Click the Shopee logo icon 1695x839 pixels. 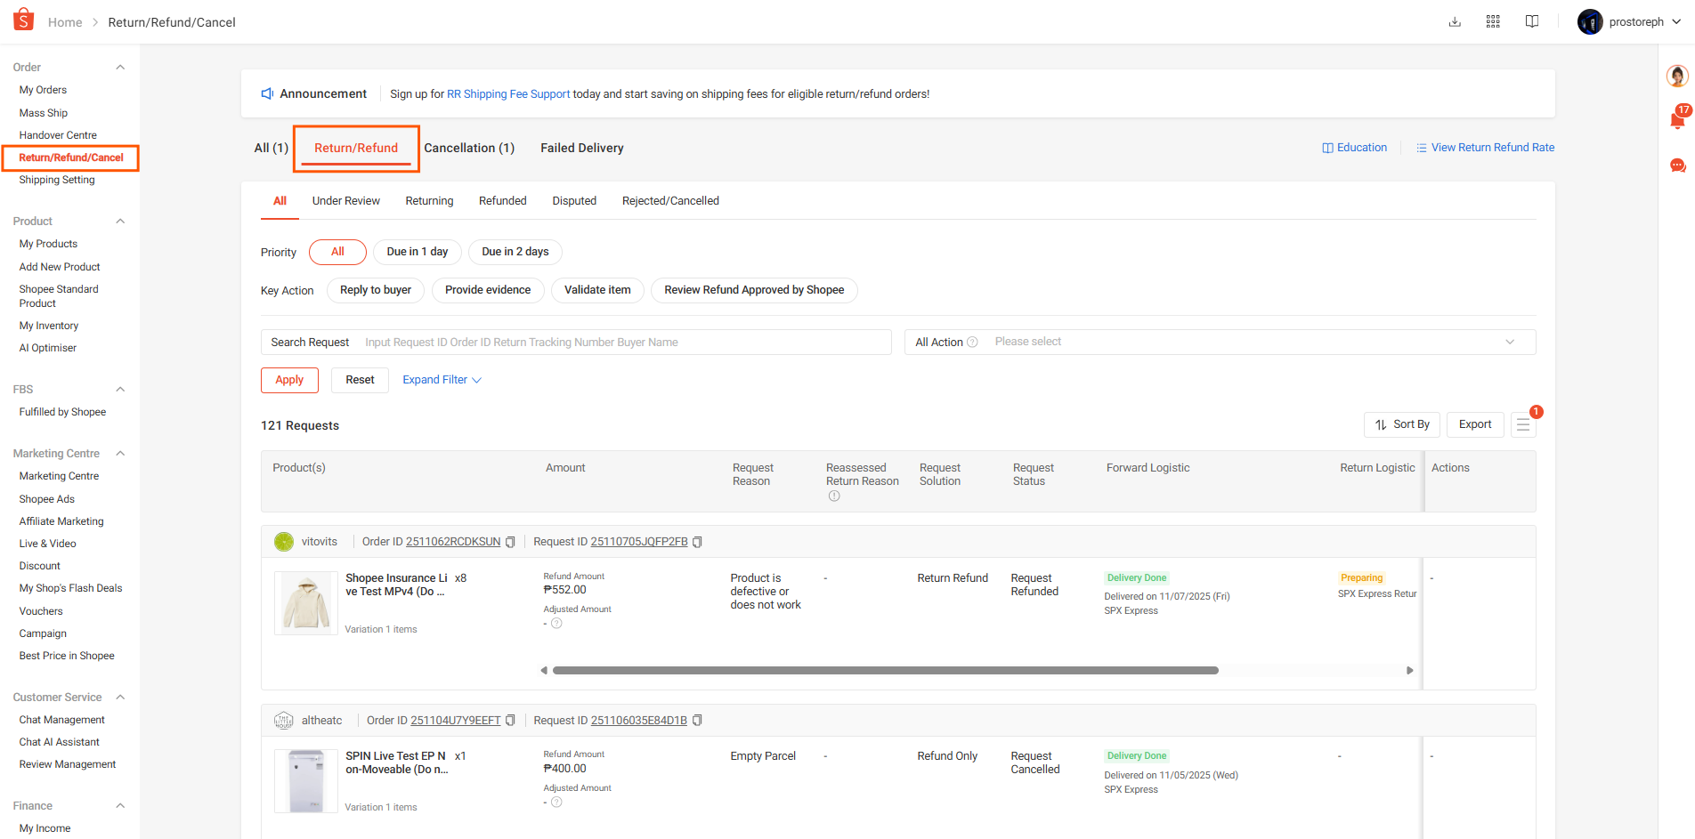(x=24, y=20)
